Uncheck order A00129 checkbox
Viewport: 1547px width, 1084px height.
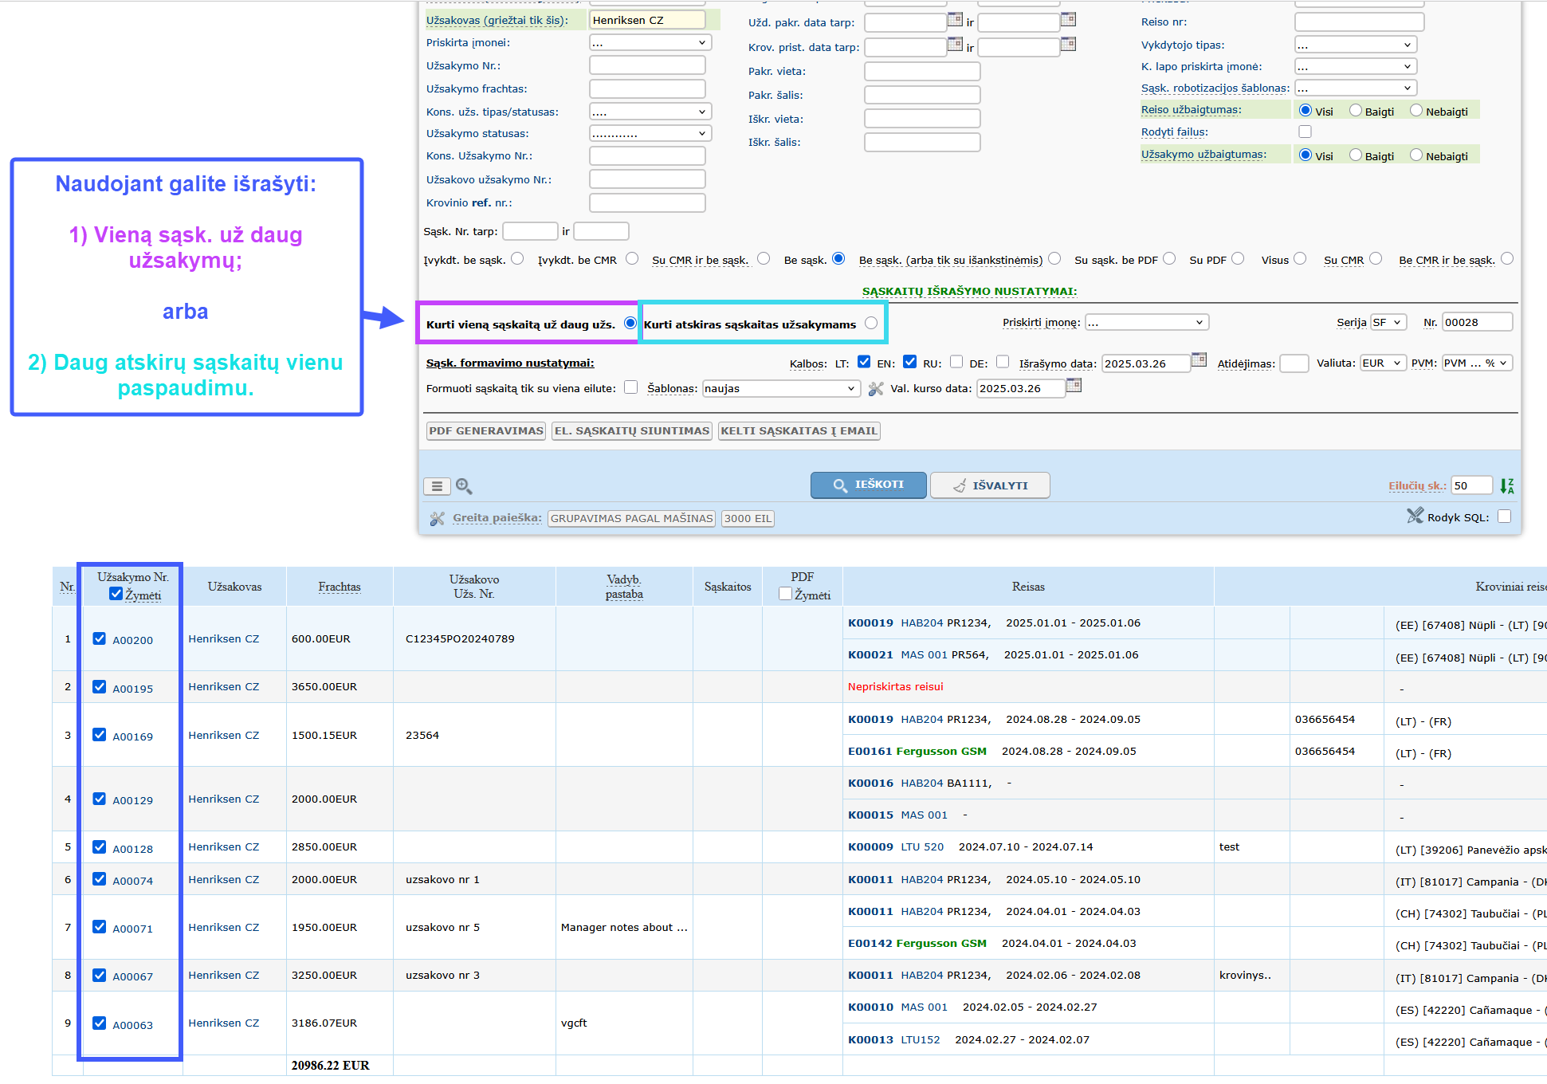[100, 799]
